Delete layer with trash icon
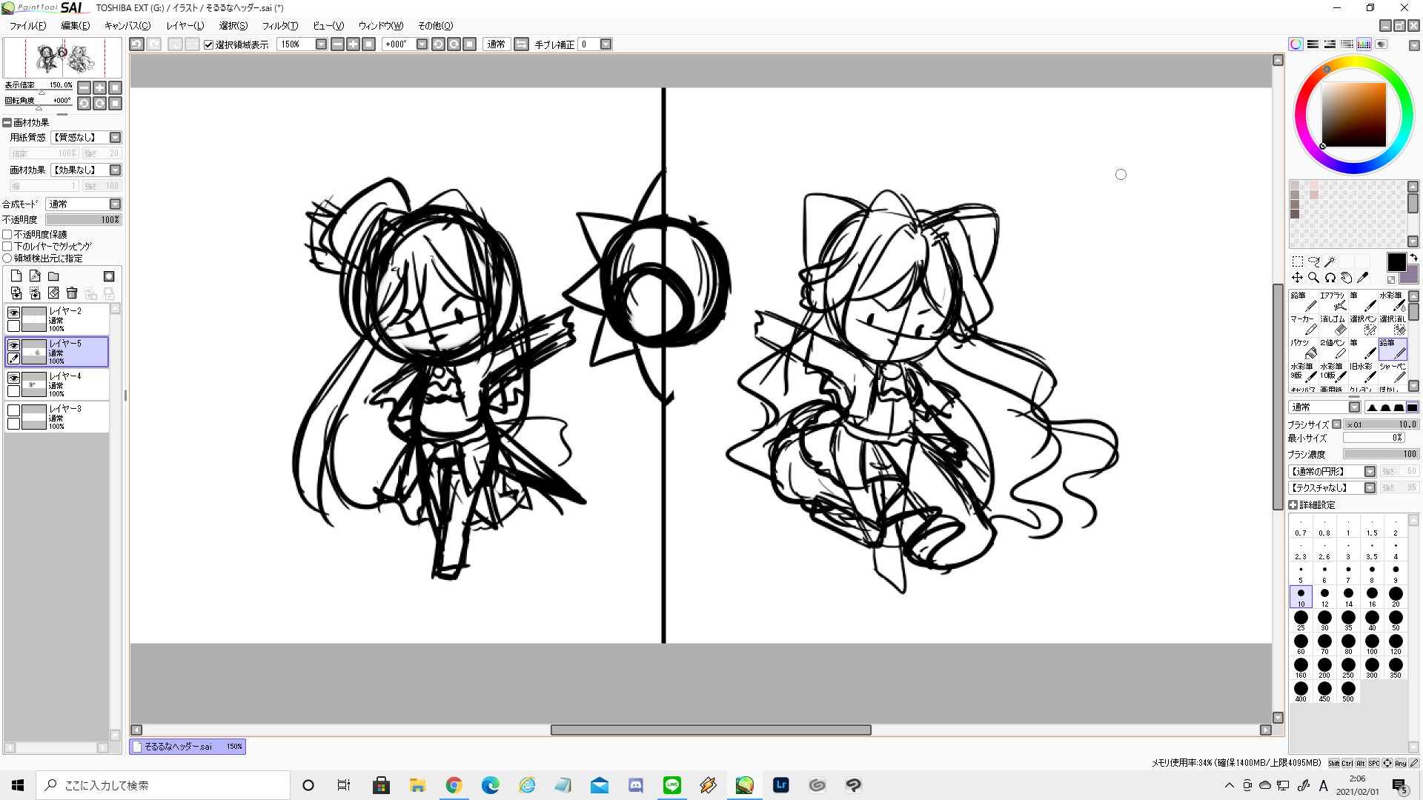 72,293
